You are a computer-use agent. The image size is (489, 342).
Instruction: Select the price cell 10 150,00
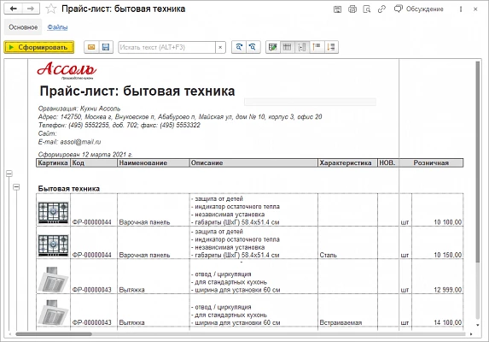tap(437, 243)
